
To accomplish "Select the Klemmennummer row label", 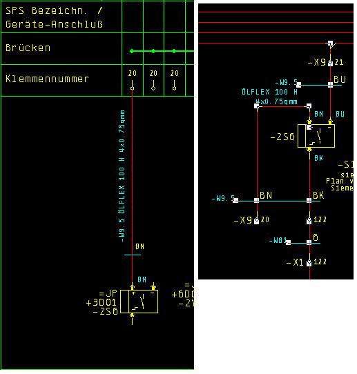I will [47, 79].
